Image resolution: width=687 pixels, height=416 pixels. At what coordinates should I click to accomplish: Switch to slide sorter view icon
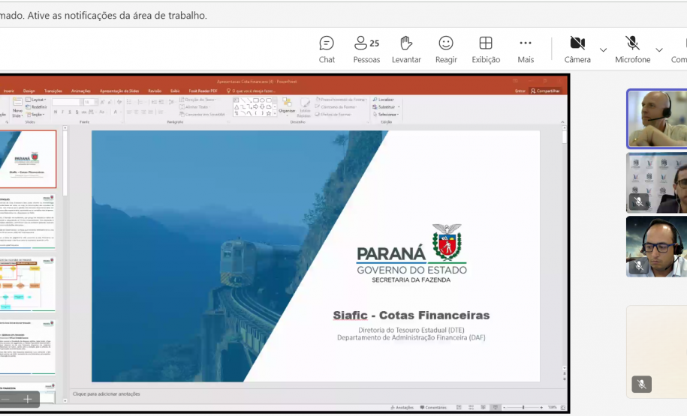(x=471, y=407)
